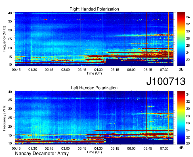The height and width of the screenshot is (157, 193).
Task: Click the 'Left Handed Polarization' plot title
Action: click(x=94, y=88)
